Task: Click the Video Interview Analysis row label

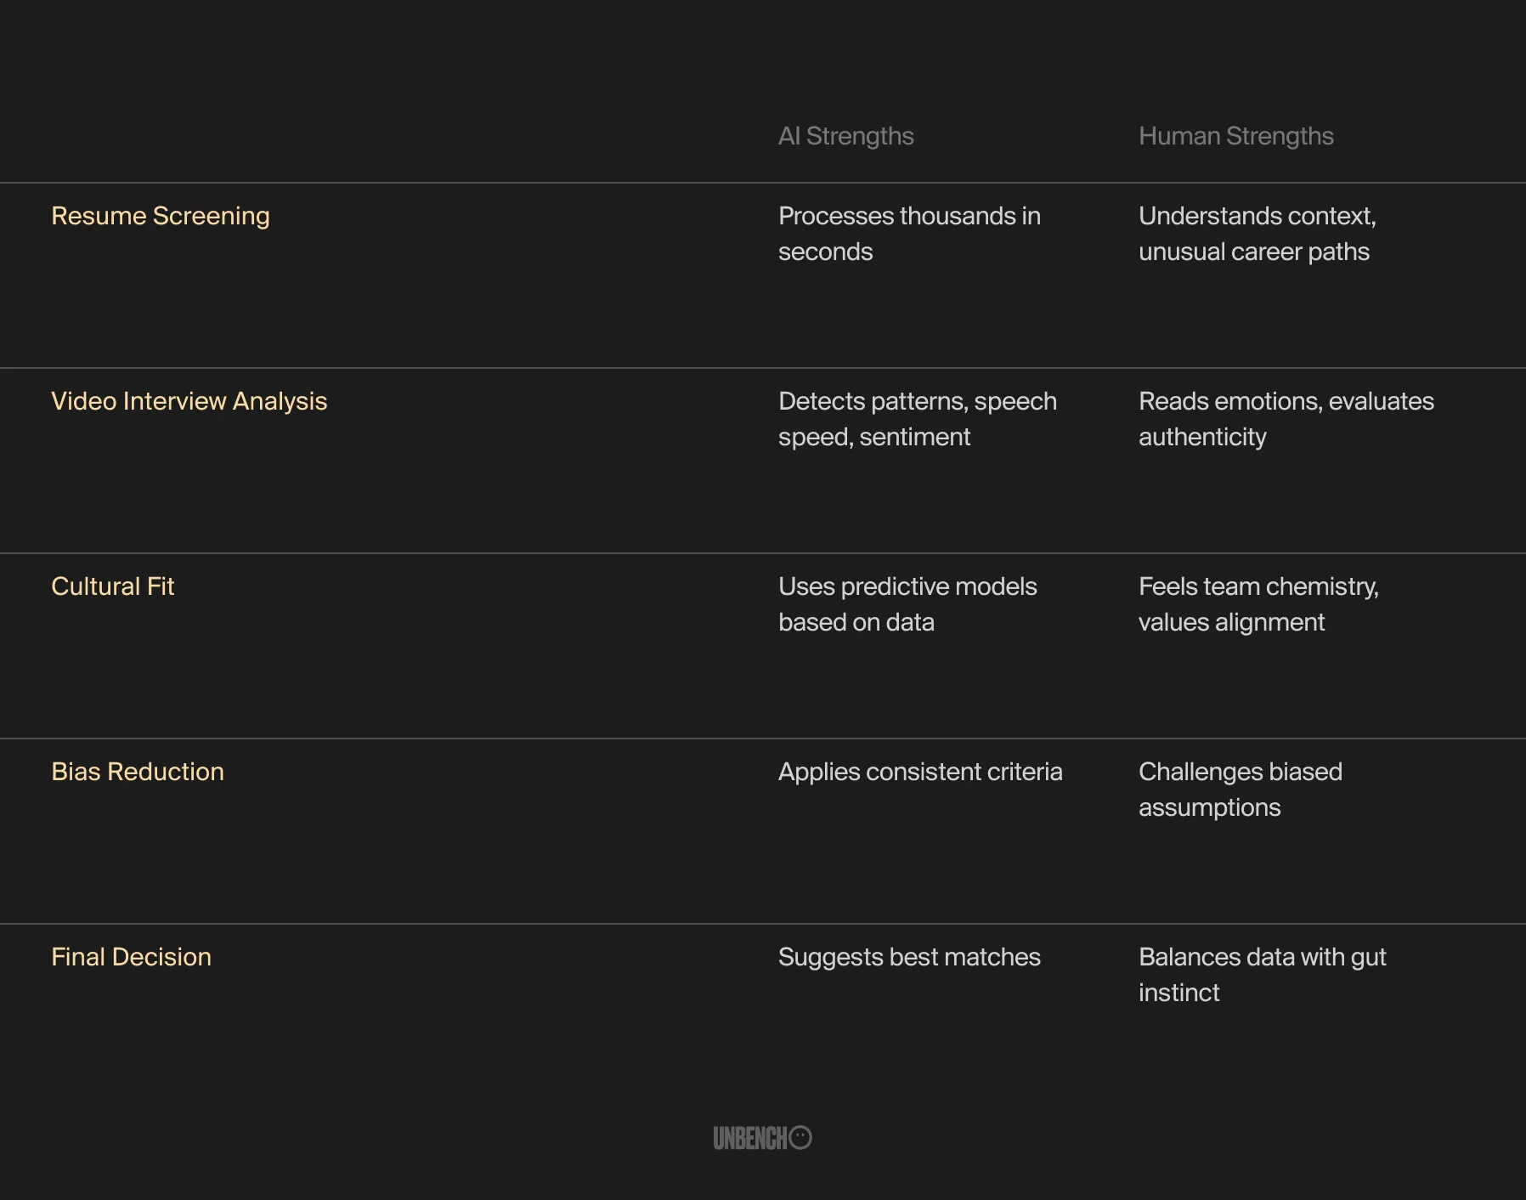Action: [x=189, y=401]
